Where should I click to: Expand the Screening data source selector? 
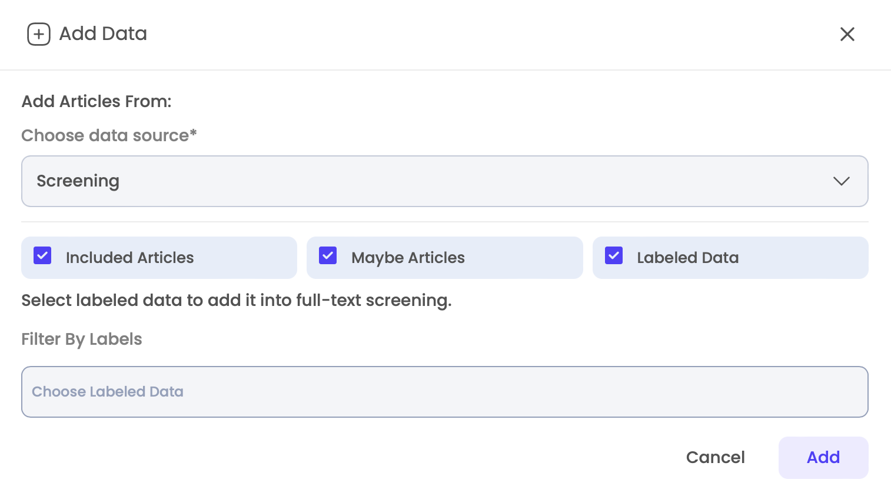coord(445,181)
